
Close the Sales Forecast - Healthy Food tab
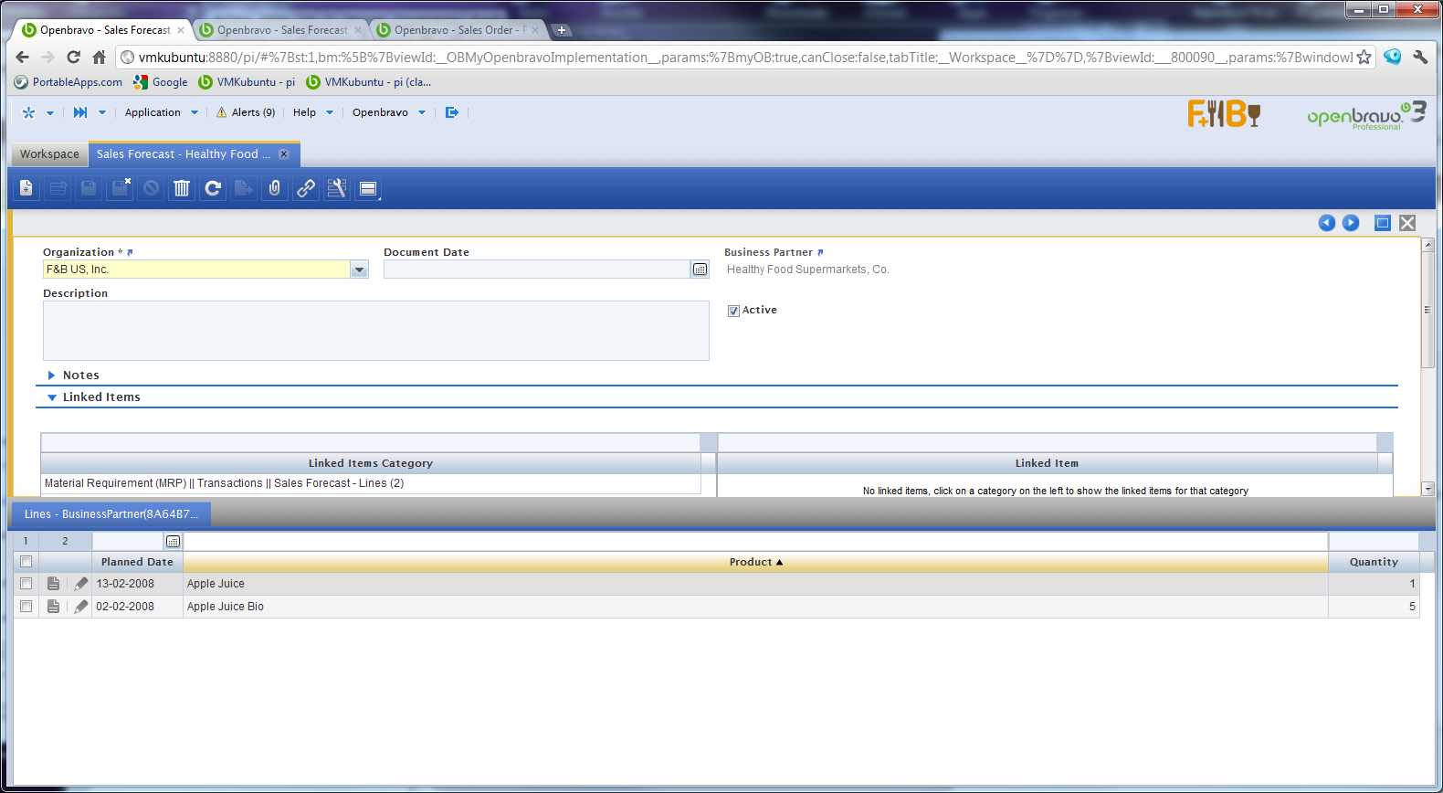click(284, 154)
